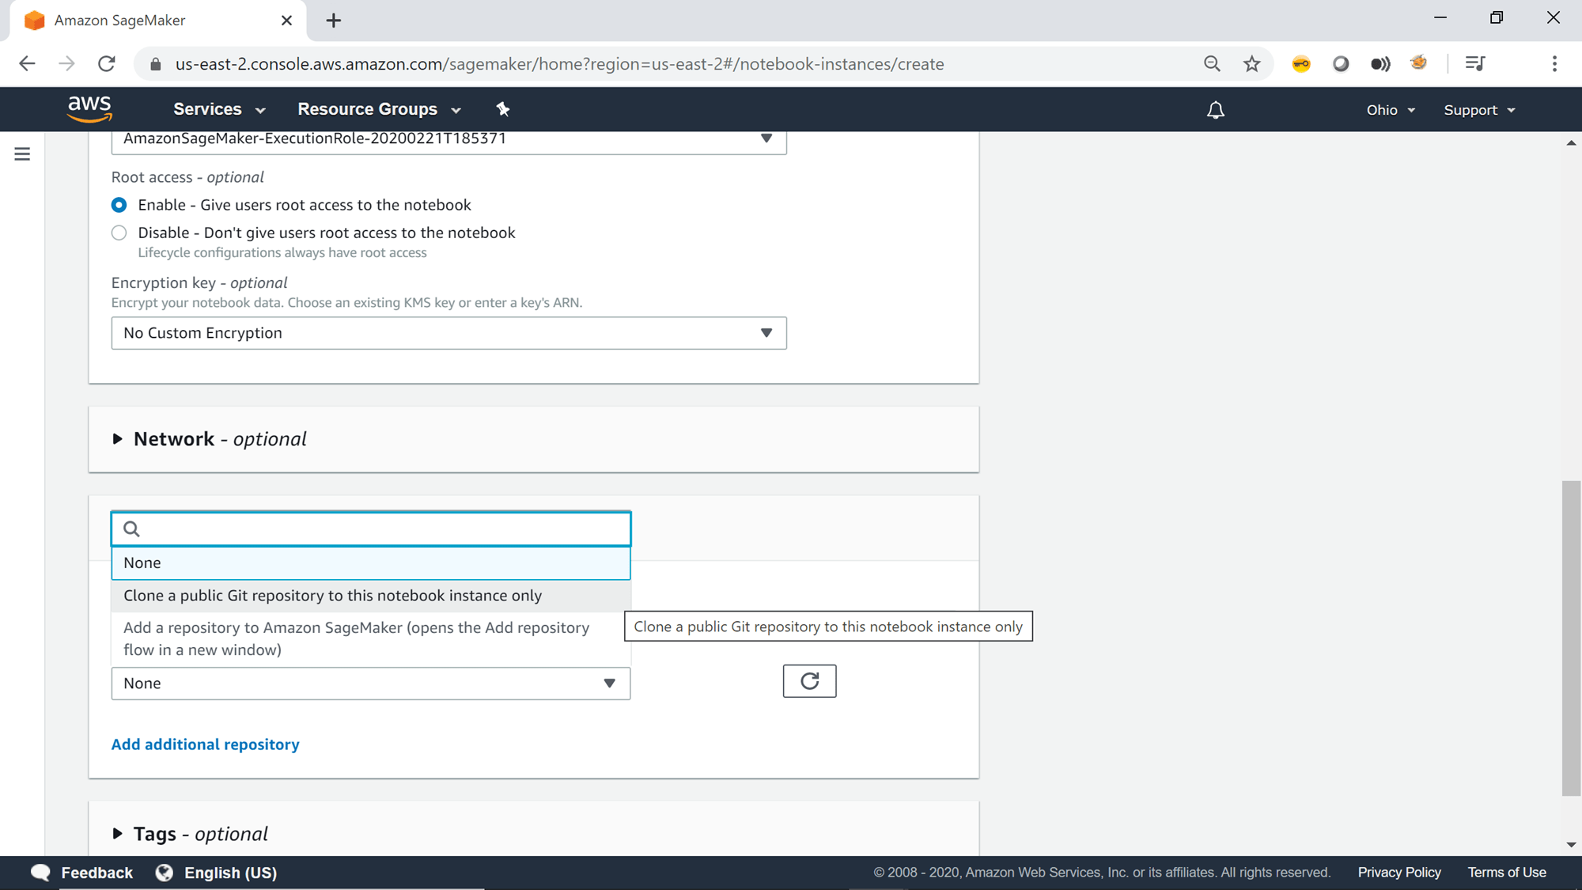Select Disable root access radio button
The height and width of the screenshot is (890, 1582).
click(x=119, y=233)
